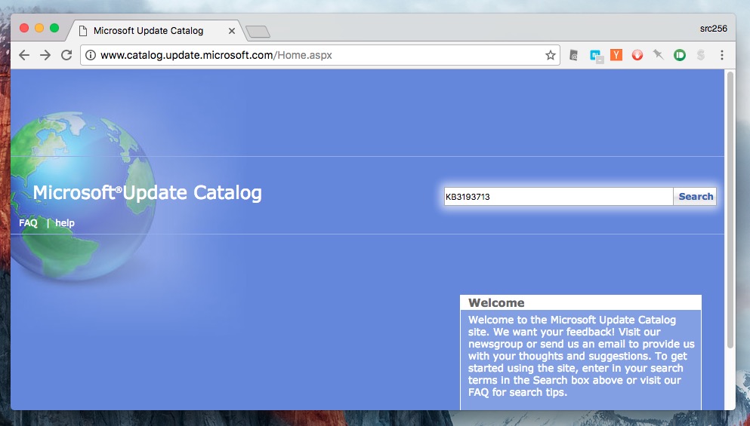
Task: Open a new tab
Action: (x=258, y=32)
